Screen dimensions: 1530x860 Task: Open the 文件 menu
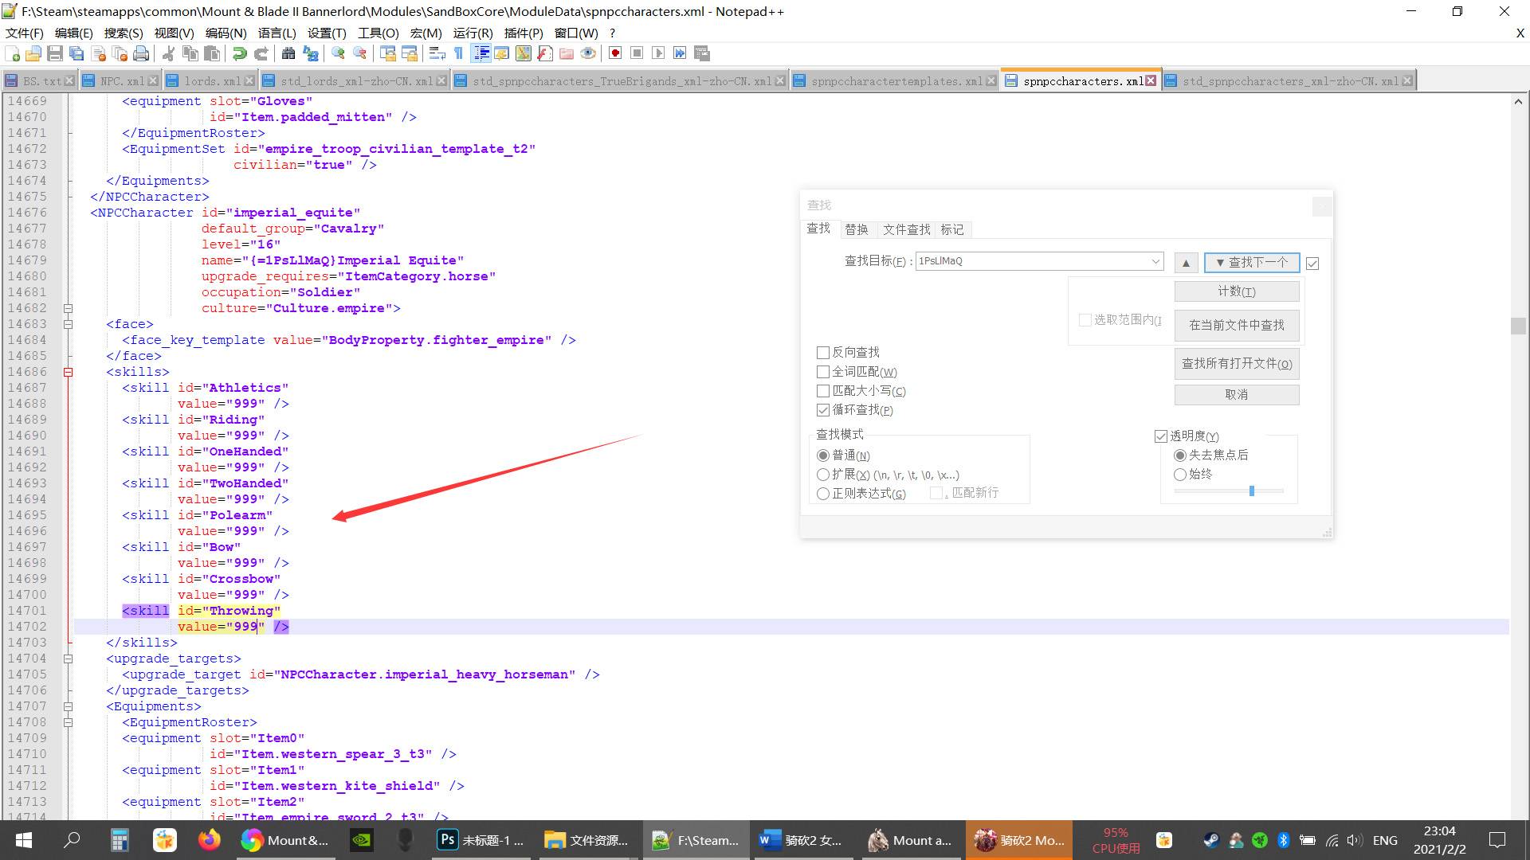[x=25, y=33]
